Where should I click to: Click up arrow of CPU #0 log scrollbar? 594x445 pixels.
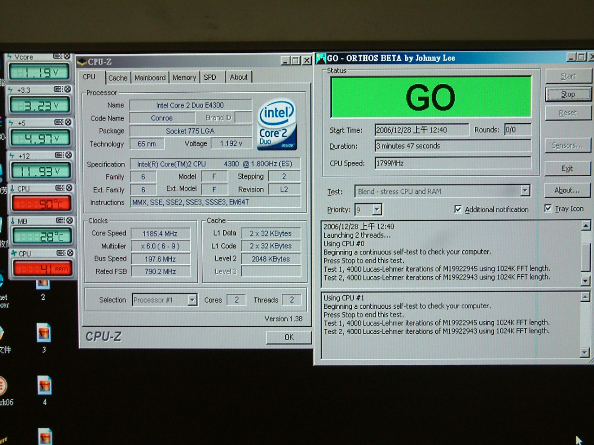click(586, 226)
